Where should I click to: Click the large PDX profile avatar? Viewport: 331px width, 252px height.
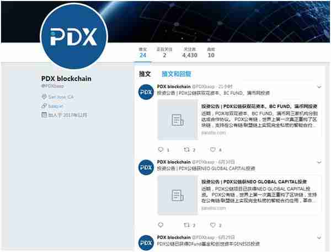click(74, 36)
